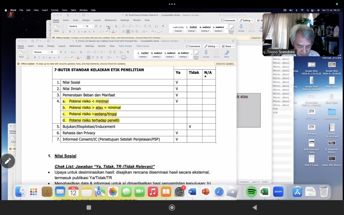Viewport: 344px width, 215px height.
Task: Open Comments in the Vitamin B window
Action: (228, 20)
